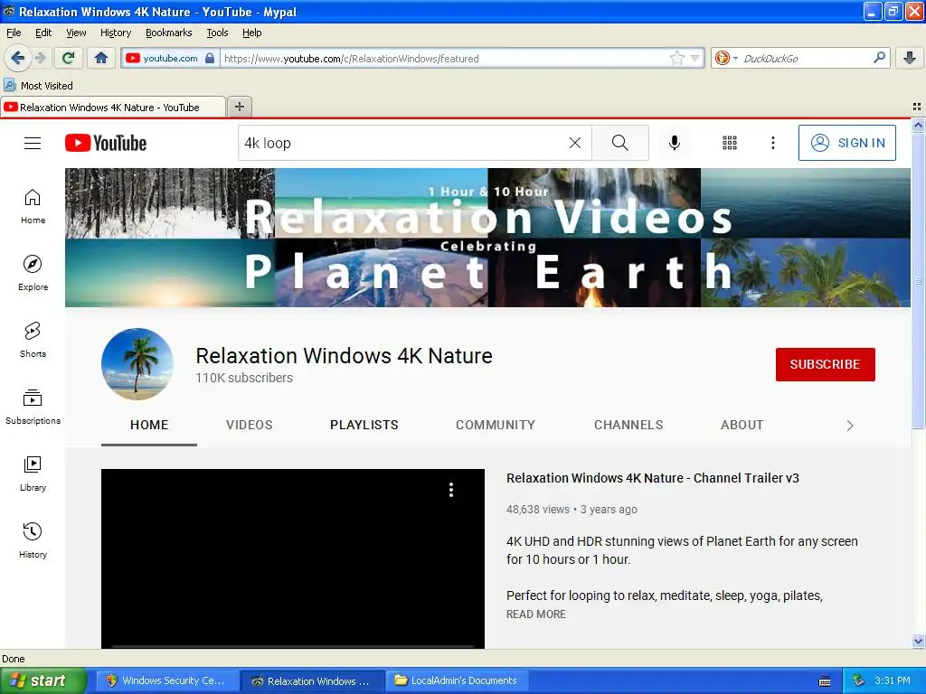Click the Relaxation Windows taskbar button
Screen dimensions: 926x694
(312, 680)
